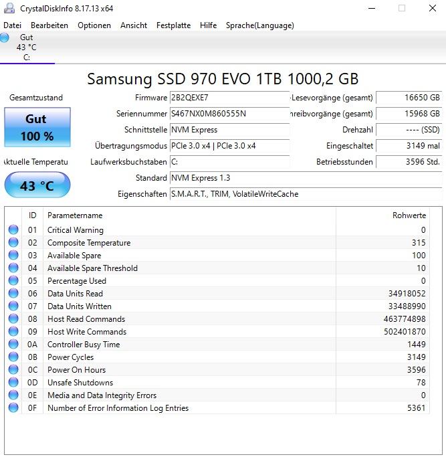Close the CrystalDiskInfo window
The height and width of the screenshot is (459, 446).
coord(433,8)
